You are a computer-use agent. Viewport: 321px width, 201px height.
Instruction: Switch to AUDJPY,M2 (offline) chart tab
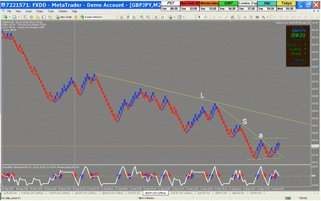point(86,193)
